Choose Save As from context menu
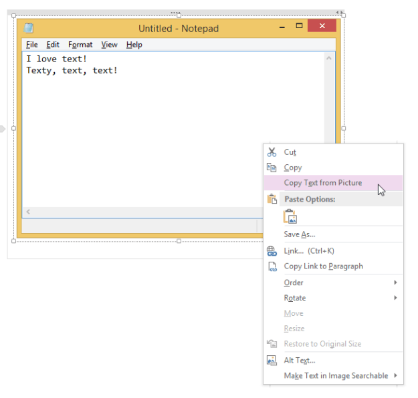The width and height of the screenshot is (418, 398). 299,234
